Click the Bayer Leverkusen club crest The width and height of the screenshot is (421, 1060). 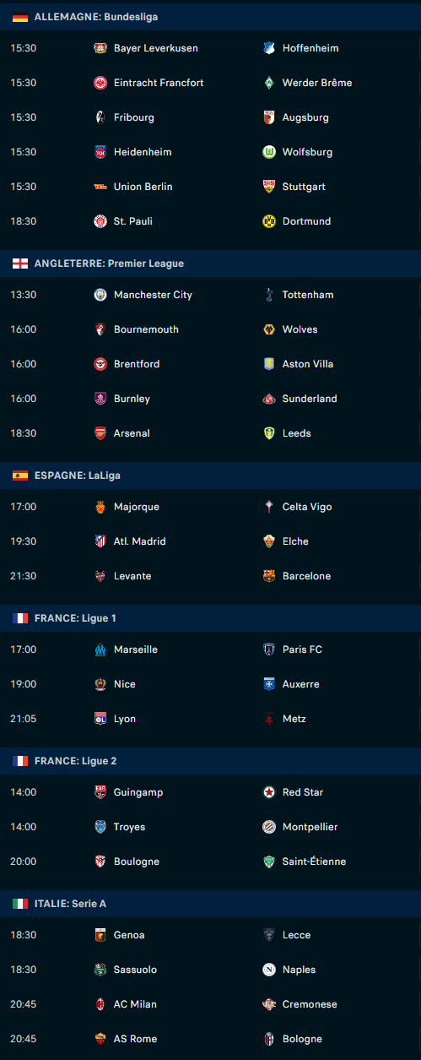[100, 48]
